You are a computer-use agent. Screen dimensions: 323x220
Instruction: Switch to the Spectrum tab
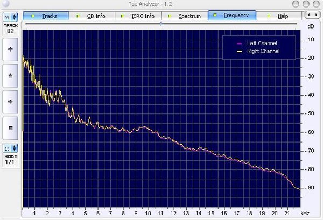(x=185, y=16)
